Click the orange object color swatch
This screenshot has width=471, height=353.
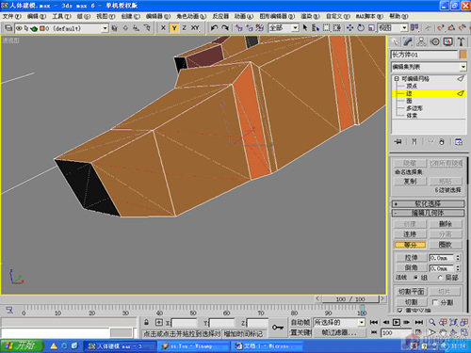click(463, 55)
